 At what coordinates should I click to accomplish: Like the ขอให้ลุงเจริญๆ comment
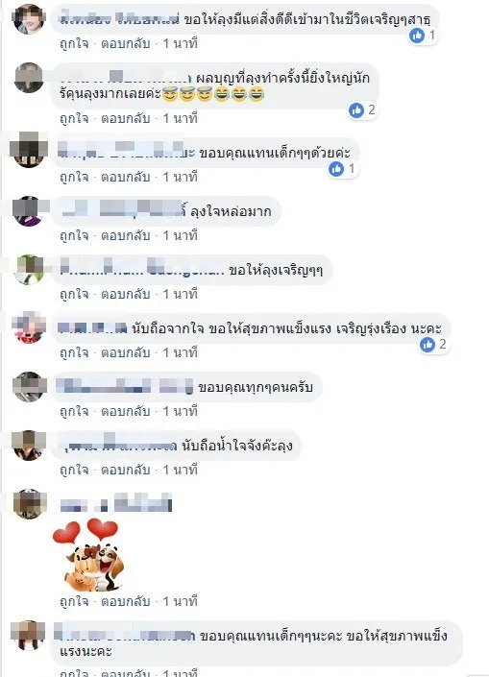pos(74,295)
